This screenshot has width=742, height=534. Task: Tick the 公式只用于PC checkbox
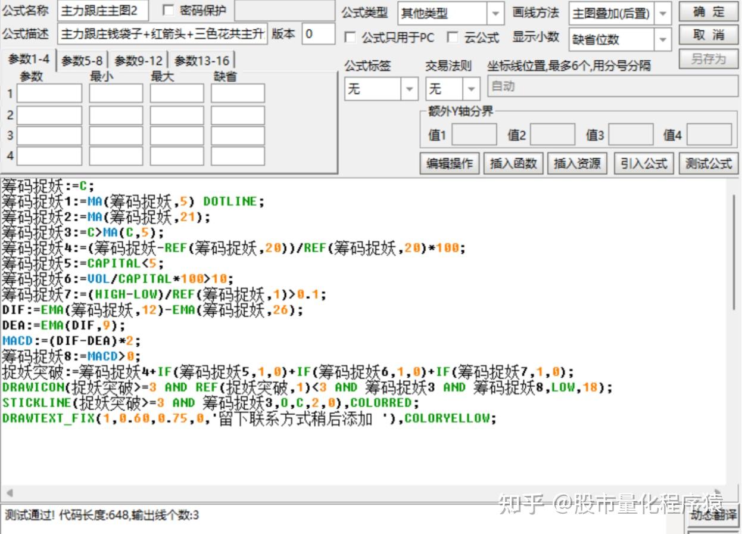coord(351,38)
